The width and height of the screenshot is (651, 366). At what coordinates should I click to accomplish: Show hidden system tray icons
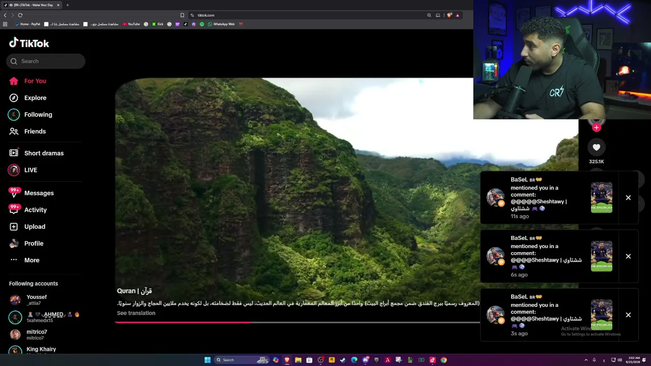(586, 360)
